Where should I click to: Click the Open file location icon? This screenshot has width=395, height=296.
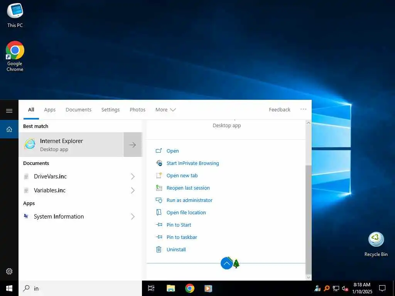[x=159, y=212]
